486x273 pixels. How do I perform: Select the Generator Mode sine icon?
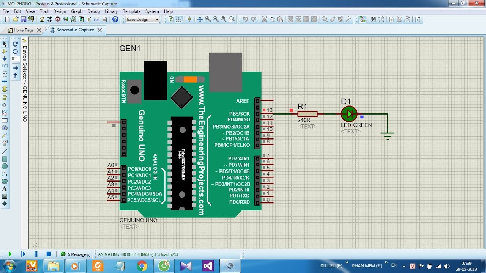point(5,127)
